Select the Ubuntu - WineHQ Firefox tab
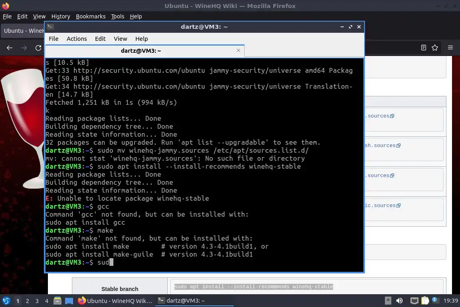The height and width of the screenshot is (307, 460). 23,31
